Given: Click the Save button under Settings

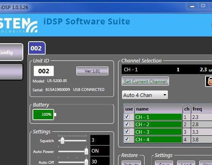Looking at the screenshot, I should pos(164,163).
